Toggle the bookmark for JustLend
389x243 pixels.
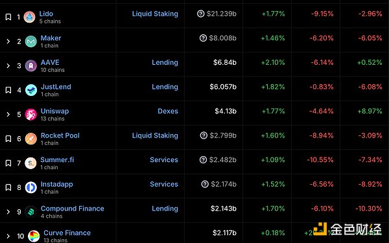[x=8, y=90]
